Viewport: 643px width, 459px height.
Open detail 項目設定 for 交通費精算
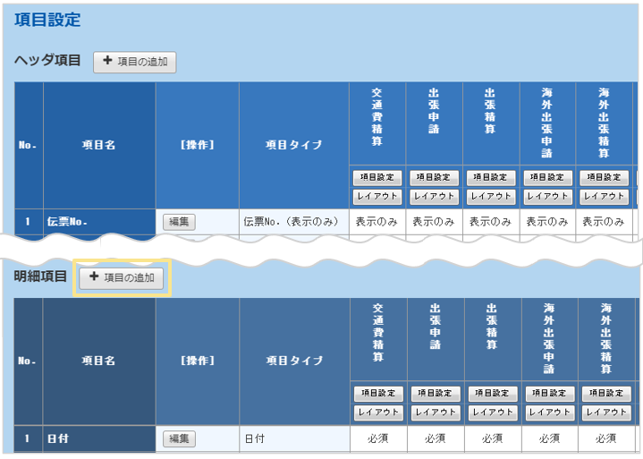coord(378,394)
